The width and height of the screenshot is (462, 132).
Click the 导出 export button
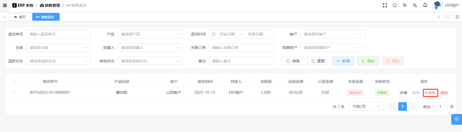click(x=368, y=61)
